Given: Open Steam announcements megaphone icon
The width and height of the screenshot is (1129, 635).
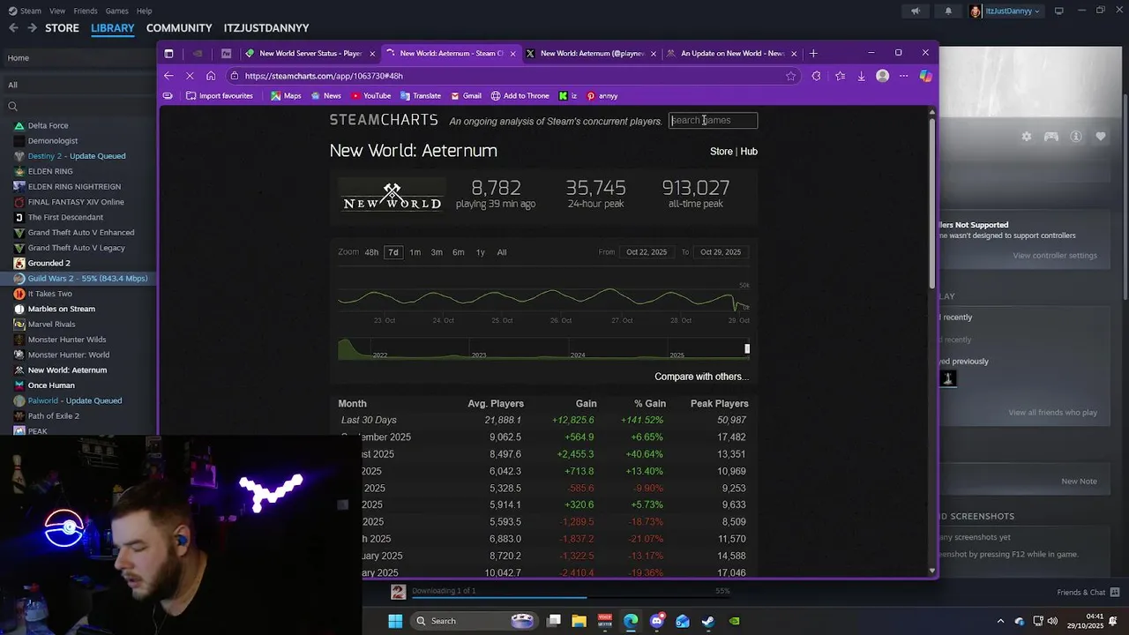Looking at the screenshot, I should coord(915,11).
